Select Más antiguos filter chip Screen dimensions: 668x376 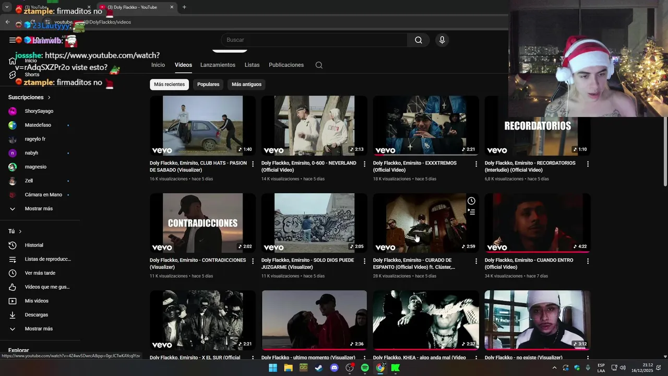pos(246,85)
